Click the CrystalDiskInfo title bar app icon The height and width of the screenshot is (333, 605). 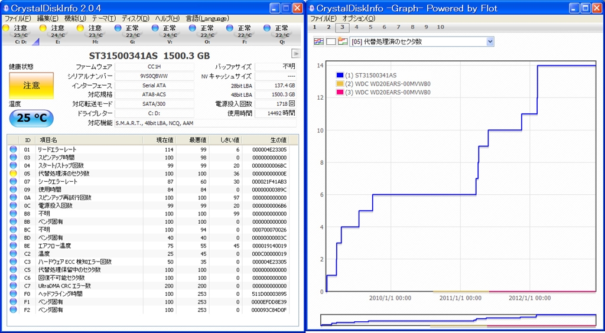pos(6,8)
